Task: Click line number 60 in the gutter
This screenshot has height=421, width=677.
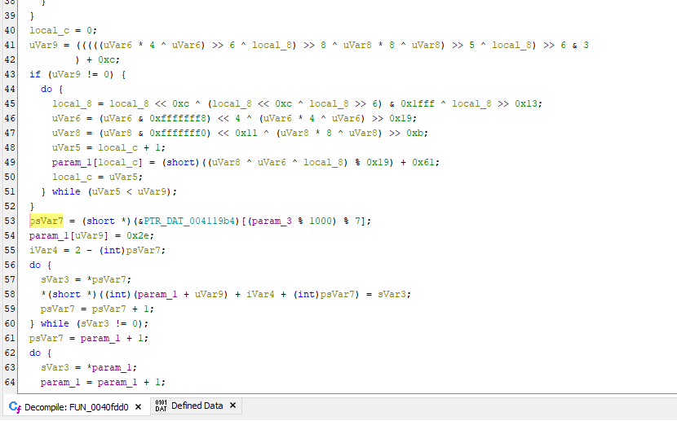Action: 10,323
